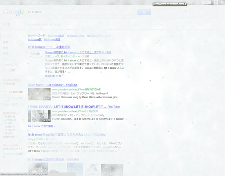Screen dimensions: 225x176
Task: Filter results by 1 か月以内
Action: coord(9,130)
